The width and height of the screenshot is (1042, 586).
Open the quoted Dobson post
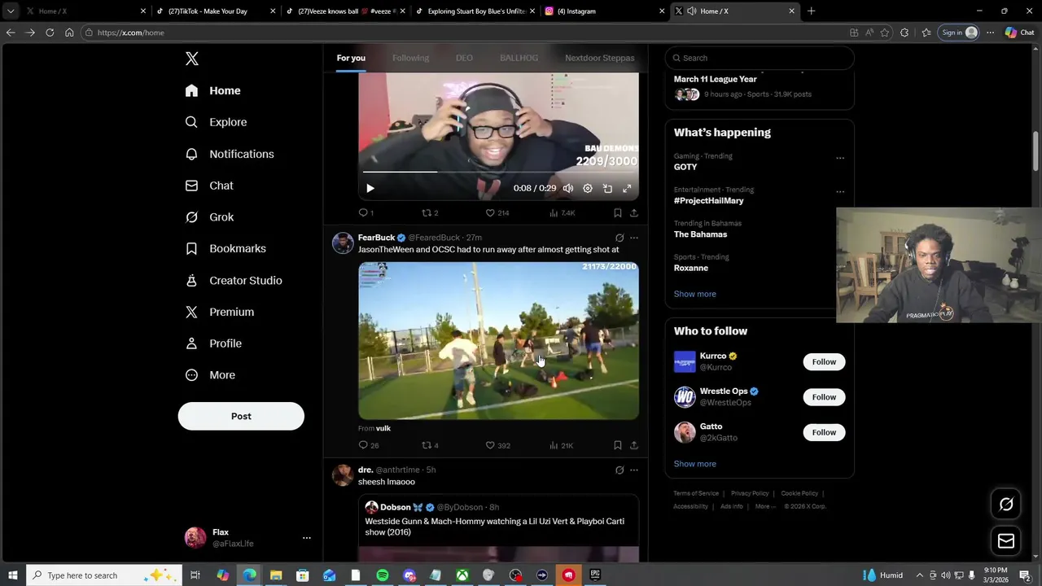[498, 529]
